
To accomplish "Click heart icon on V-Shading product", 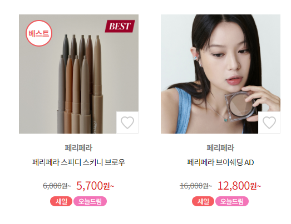I will [269, 123].
